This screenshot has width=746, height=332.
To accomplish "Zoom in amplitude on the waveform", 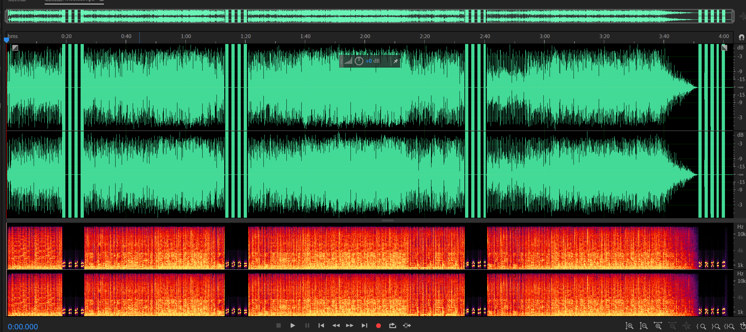I will point(629,326).
